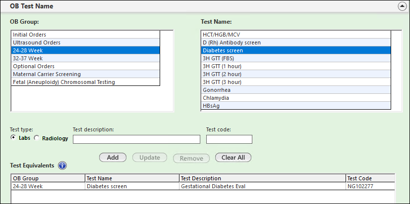Select Diabetes screen in Test Name list

(x=296, y=50)
